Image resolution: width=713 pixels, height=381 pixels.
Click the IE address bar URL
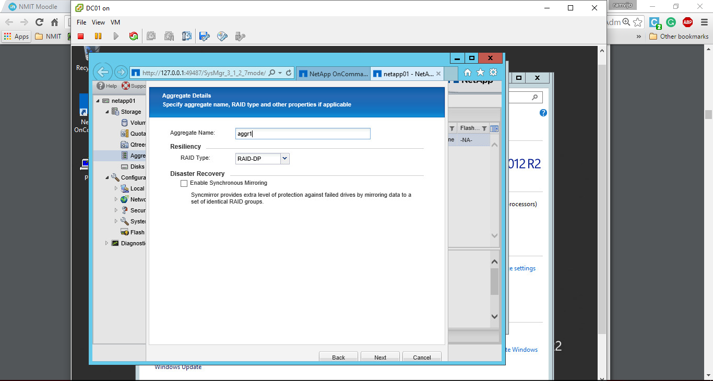pos(204,73)
